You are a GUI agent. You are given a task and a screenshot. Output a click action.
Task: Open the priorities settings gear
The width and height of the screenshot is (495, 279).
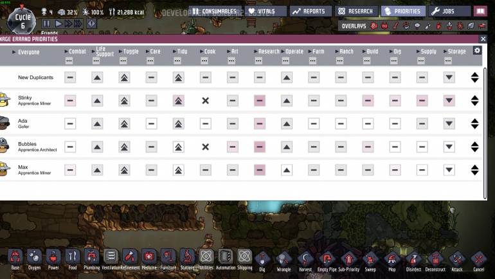[477, 50]
